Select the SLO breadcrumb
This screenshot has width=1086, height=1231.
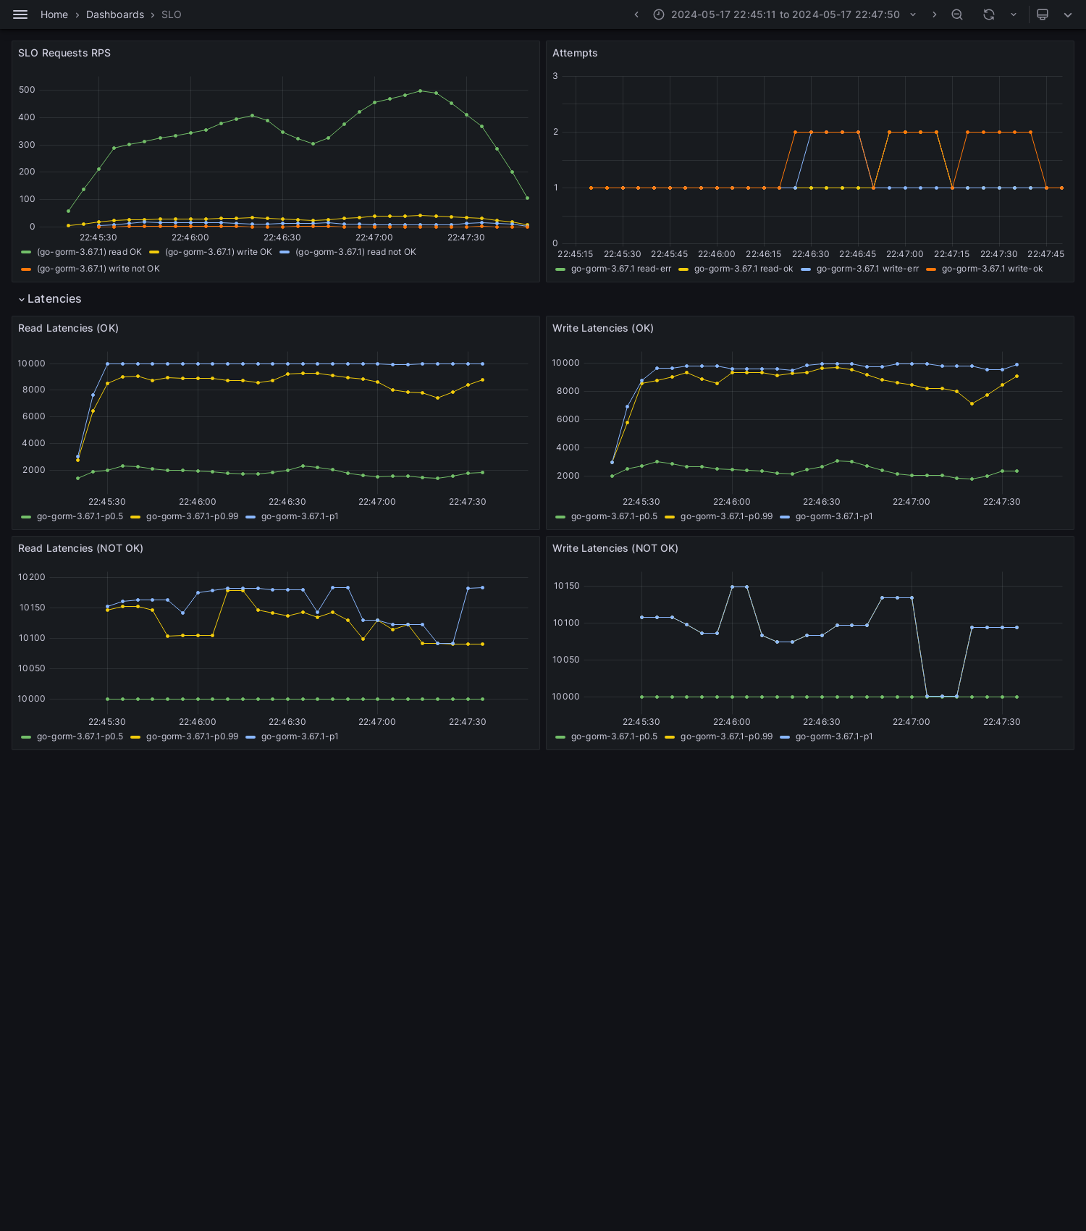172,14
